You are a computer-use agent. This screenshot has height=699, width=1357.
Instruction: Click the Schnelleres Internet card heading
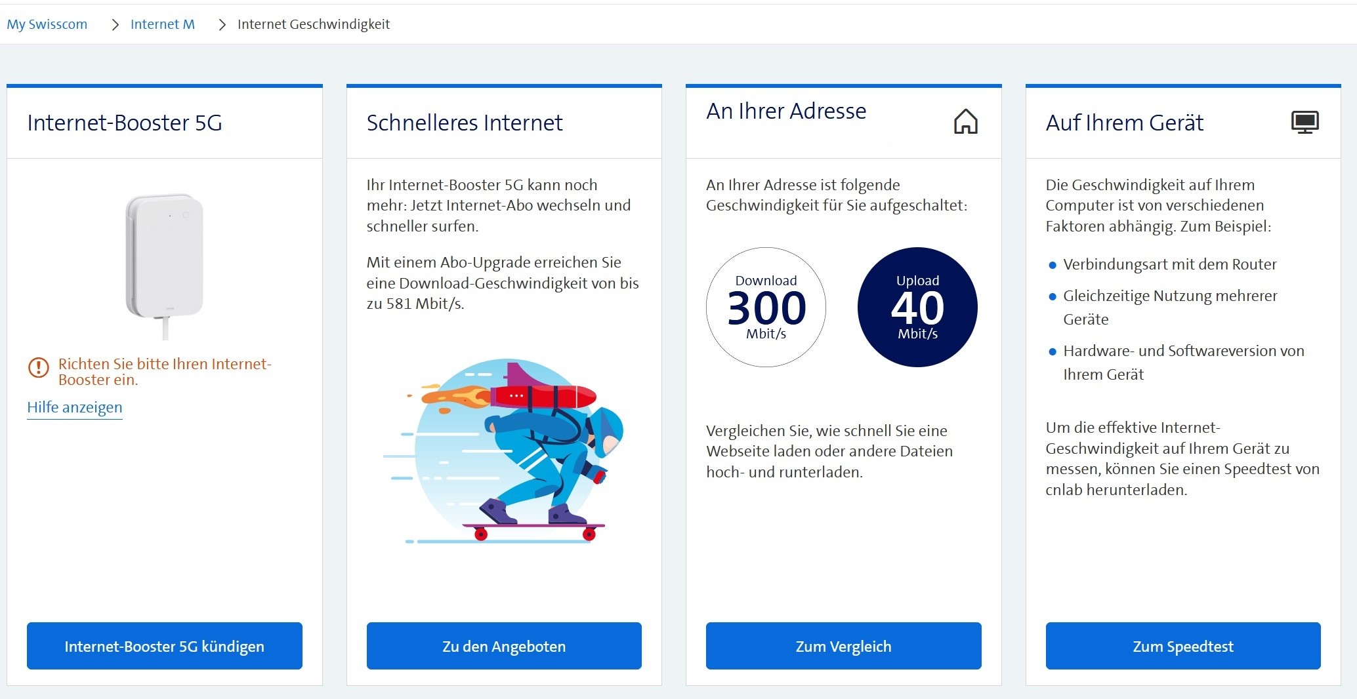click(465, 123)
